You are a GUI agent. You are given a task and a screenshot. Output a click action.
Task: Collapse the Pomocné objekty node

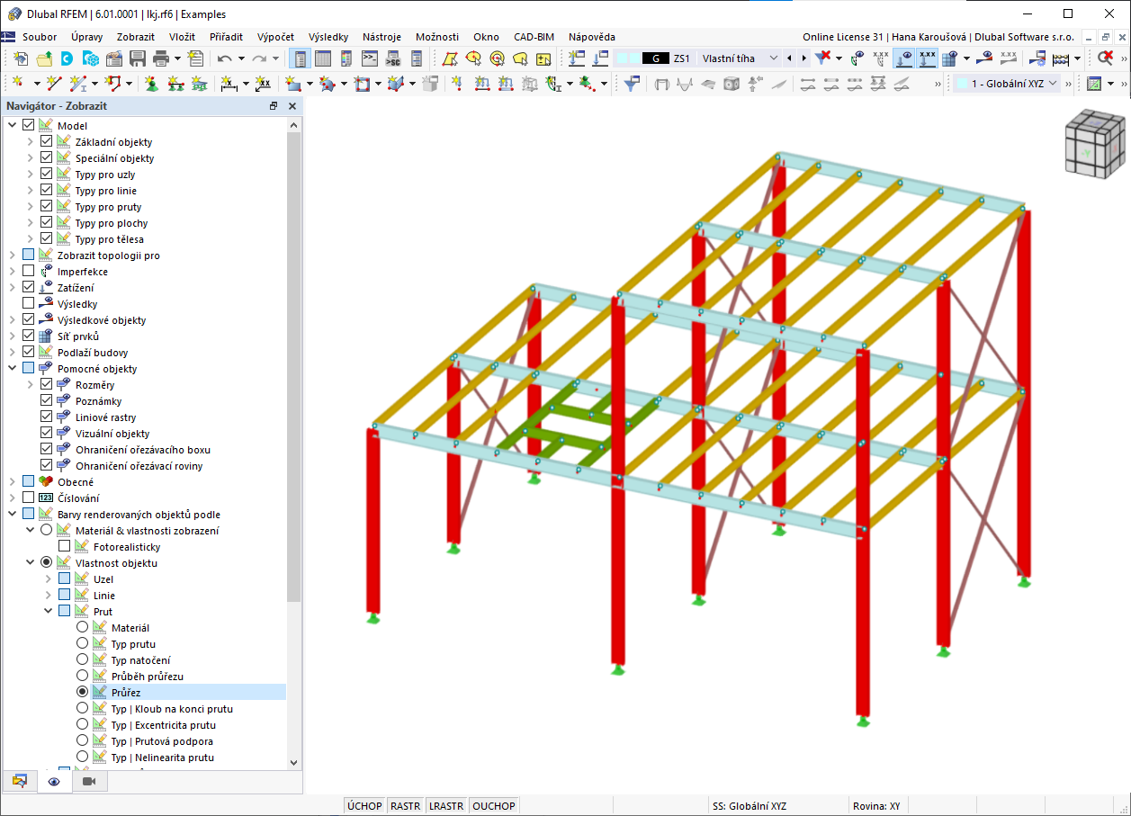pos(12,369)
